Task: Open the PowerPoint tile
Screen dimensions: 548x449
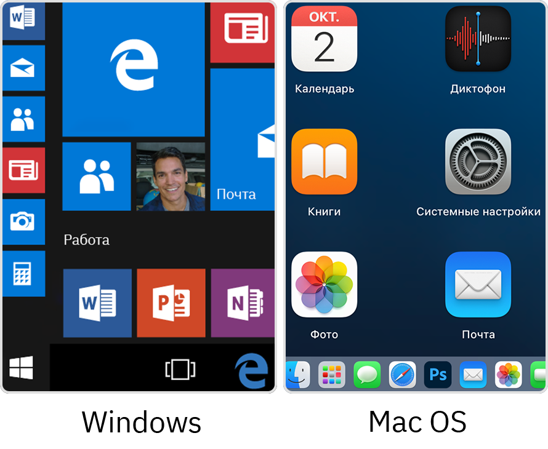Action: coord(171,303)
